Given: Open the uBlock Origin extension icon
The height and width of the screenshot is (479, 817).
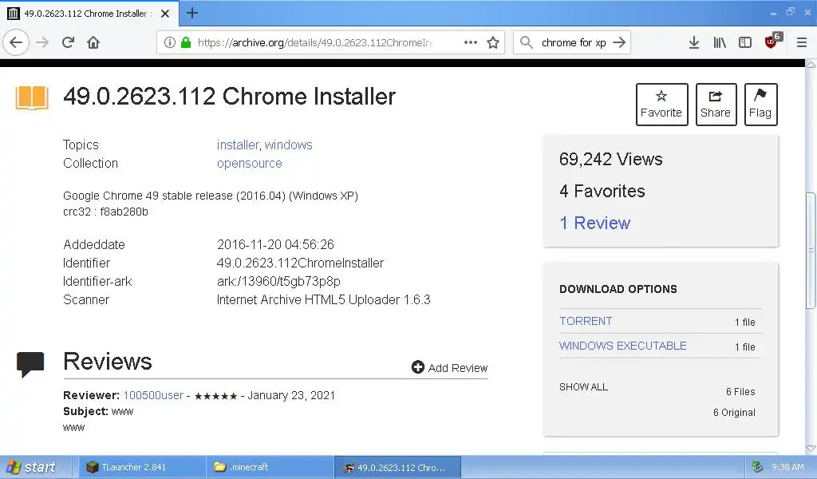Looking at the screenshot, I should click(x=772, y=42).
